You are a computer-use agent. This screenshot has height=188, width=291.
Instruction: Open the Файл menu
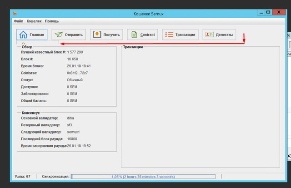[x=19, y=21]
